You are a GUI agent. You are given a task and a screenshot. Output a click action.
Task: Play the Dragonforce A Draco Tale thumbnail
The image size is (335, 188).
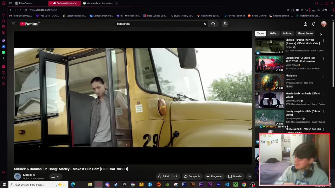[270, 64]
